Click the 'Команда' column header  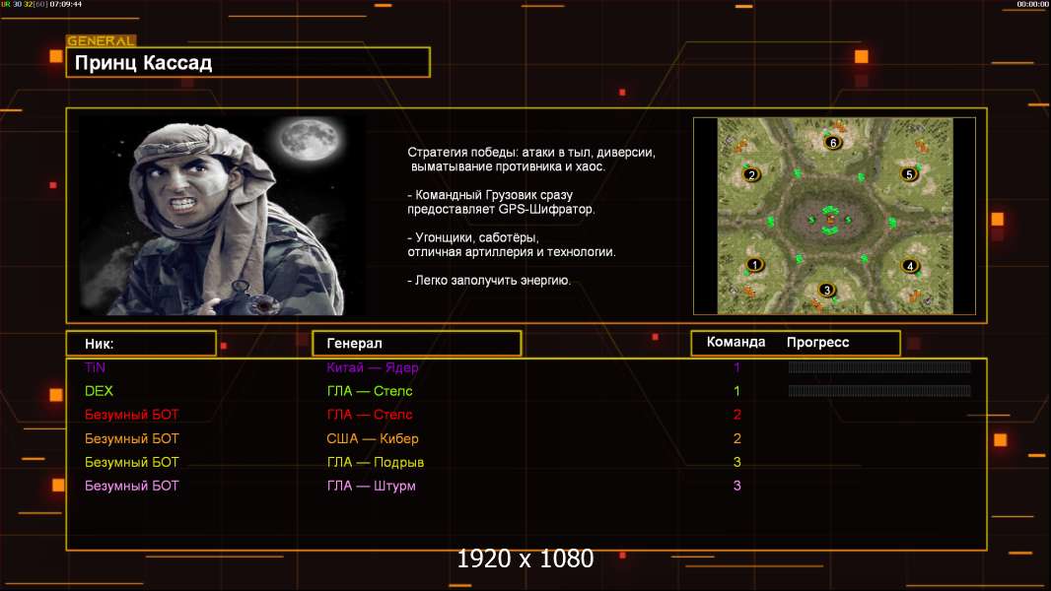point(736,343)
